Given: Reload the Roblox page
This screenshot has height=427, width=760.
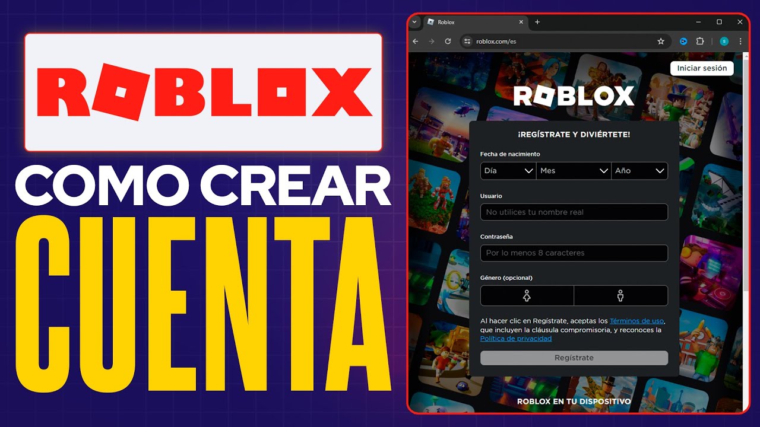Looking at the screenshot, I should 448,42.
